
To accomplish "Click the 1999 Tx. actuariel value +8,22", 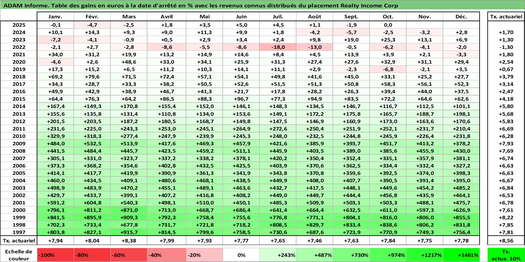I will click(x=506, y=217).
